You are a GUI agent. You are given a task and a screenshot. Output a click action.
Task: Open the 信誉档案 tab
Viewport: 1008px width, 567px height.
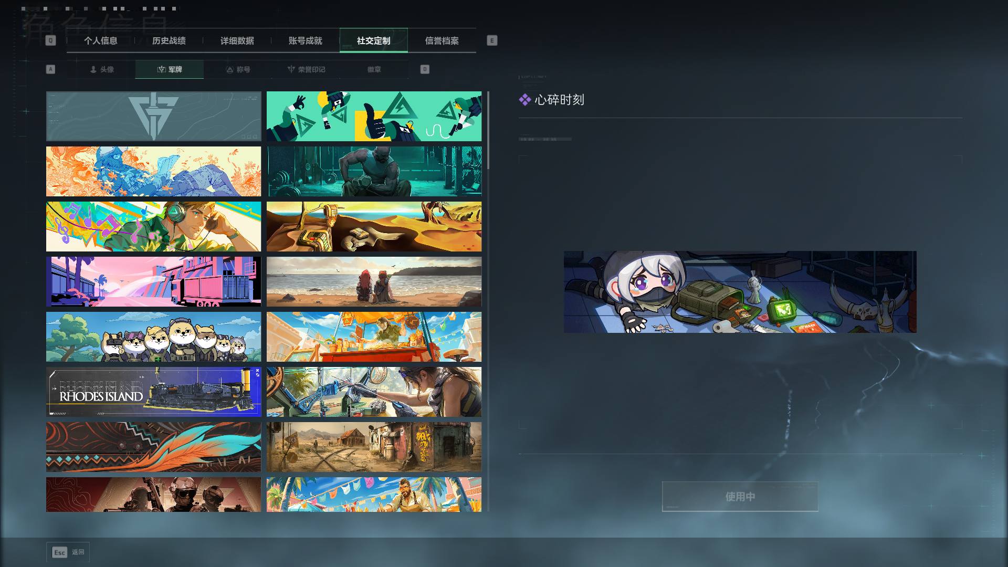click(x=442, y=41)
